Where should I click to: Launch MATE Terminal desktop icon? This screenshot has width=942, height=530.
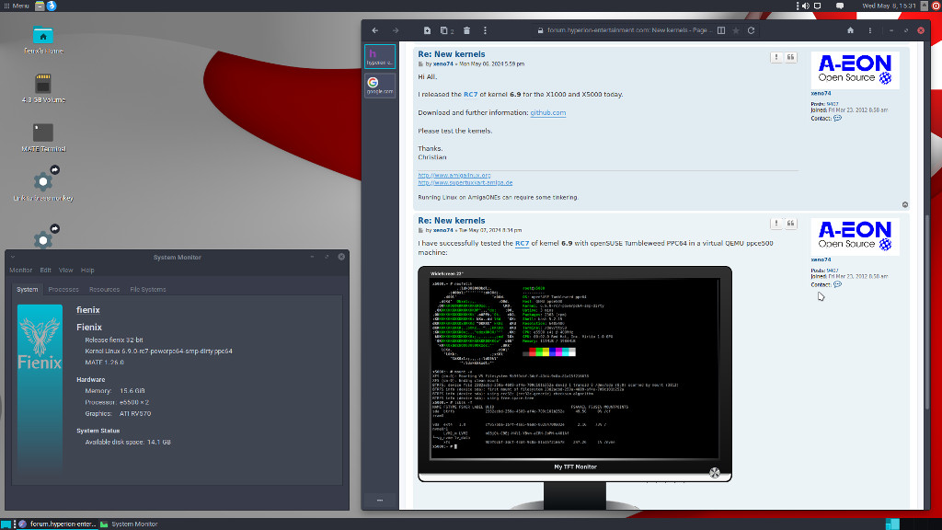tap(42, 138)
